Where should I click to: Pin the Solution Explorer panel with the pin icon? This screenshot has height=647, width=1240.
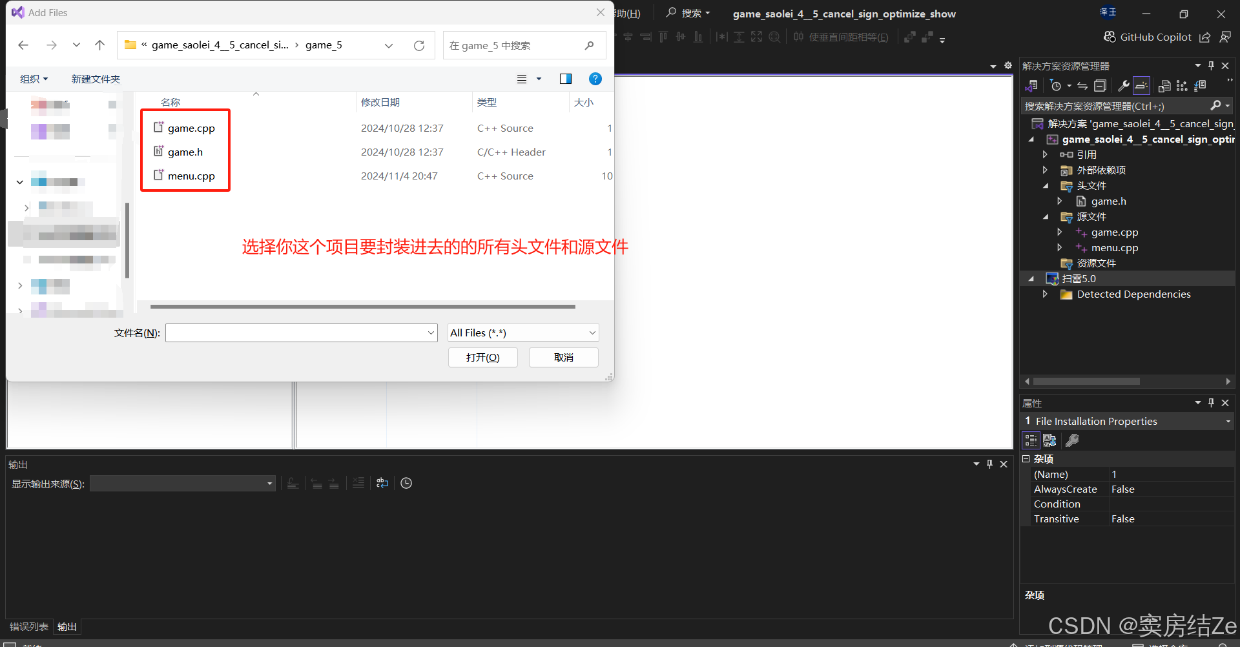point(1211,65)
